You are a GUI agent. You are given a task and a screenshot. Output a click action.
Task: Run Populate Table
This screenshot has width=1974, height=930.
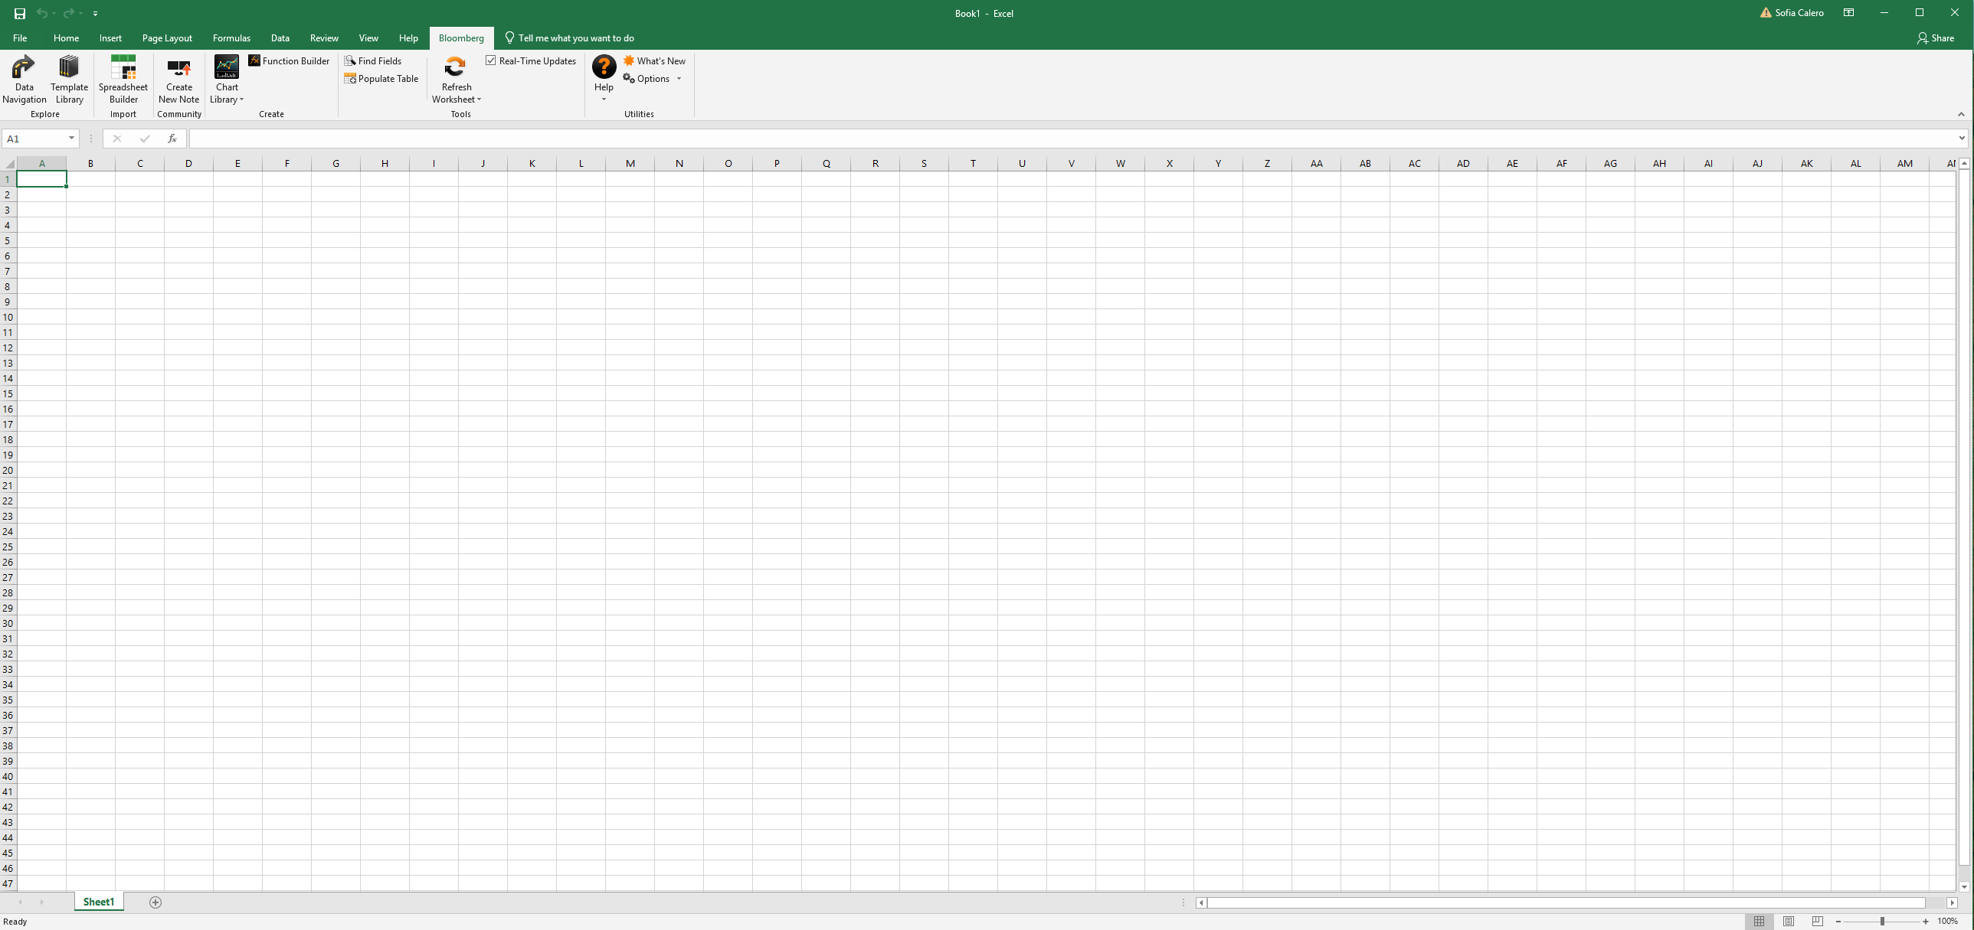[381, 78]
